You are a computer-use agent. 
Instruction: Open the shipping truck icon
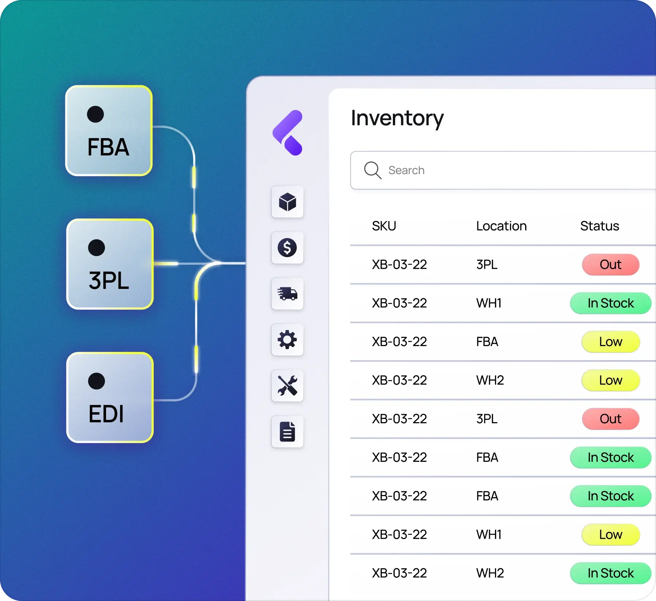pos(287,294)
